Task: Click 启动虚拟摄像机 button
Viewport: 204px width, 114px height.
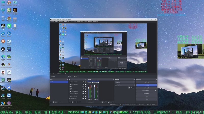Action: coord(145,91)
